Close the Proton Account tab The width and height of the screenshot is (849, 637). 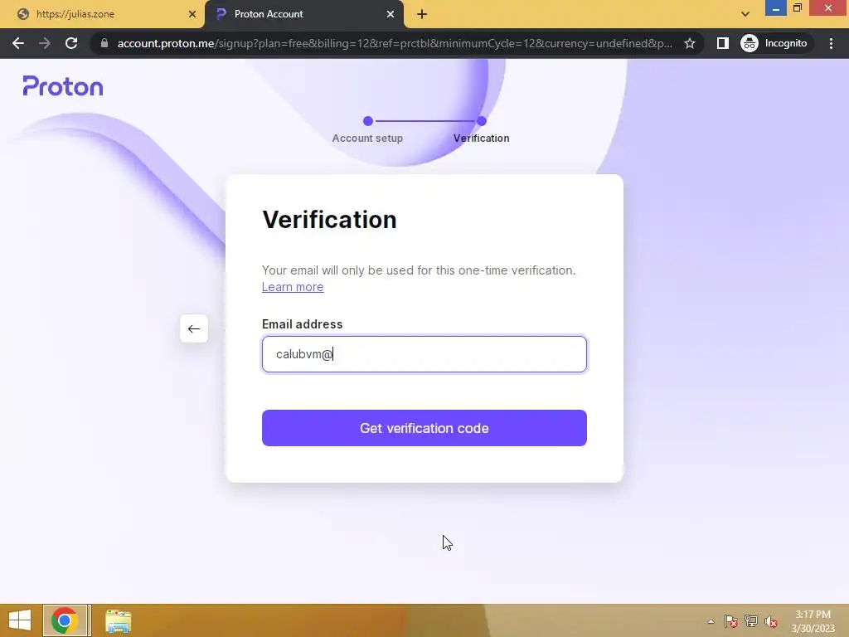[391, 14]
